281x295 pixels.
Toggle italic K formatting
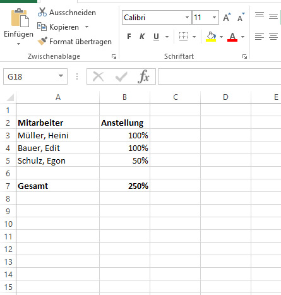tap(142, 37)
